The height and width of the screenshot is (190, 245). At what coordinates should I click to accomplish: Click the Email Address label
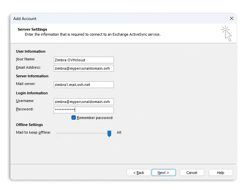[x=28, y=67]
